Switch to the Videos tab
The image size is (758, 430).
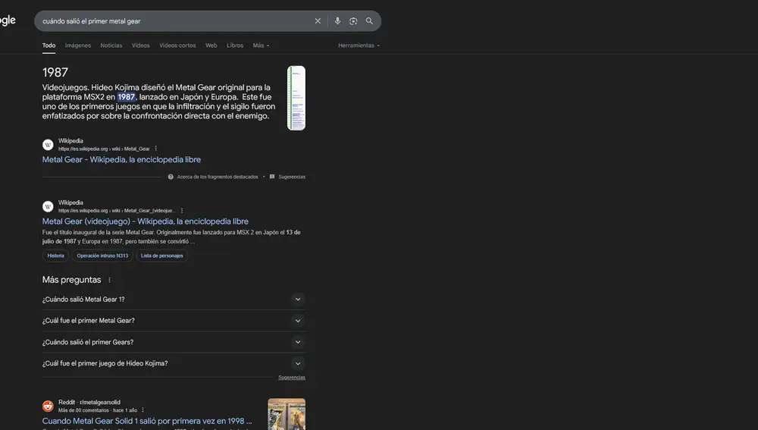tap(141, 46)
